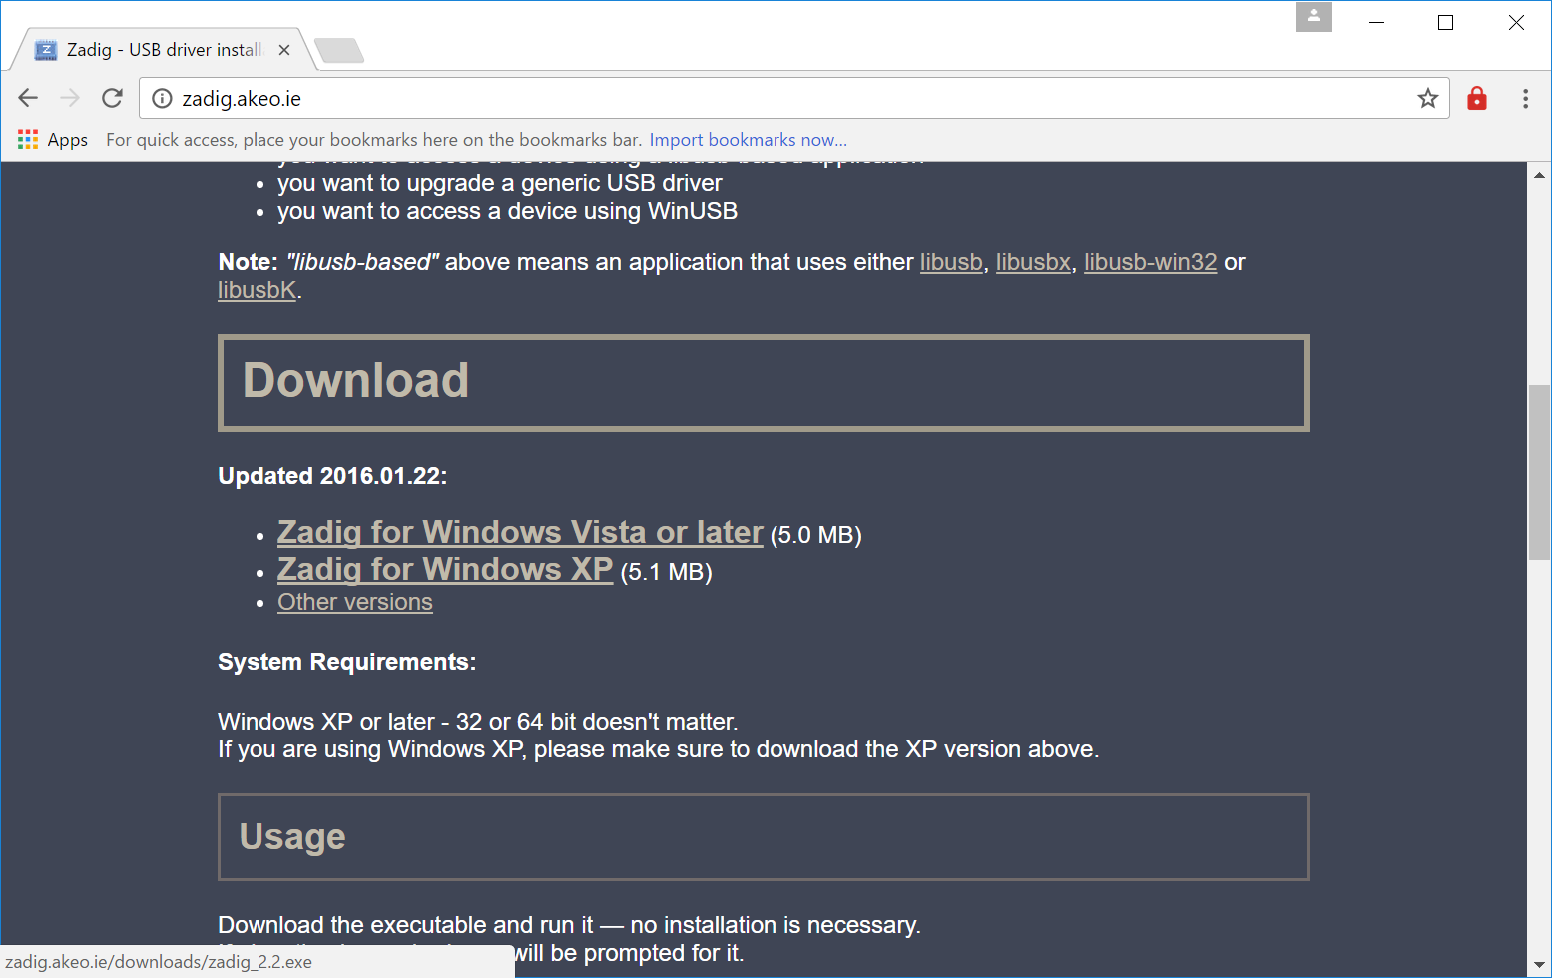Viewport: 1552px width, 978px height.
Task: Click the forward navigation arrow
Action: point(70,98)
